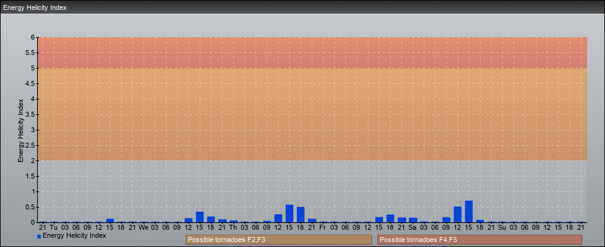
Task: Click the '0.5' value on y-axis
Action: click(x=31, y=207)
